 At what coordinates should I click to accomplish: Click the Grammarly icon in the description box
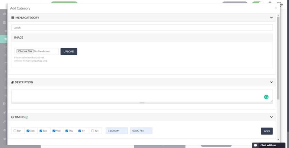tap(266, 97)
